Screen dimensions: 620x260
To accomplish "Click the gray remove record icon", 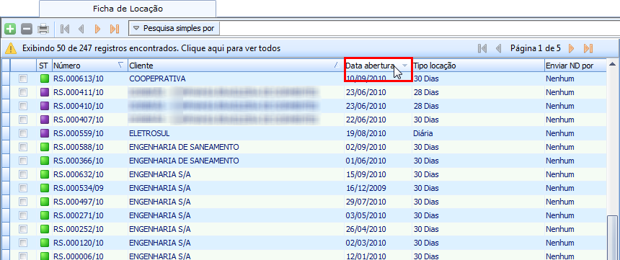I will [x=27, y=29].
